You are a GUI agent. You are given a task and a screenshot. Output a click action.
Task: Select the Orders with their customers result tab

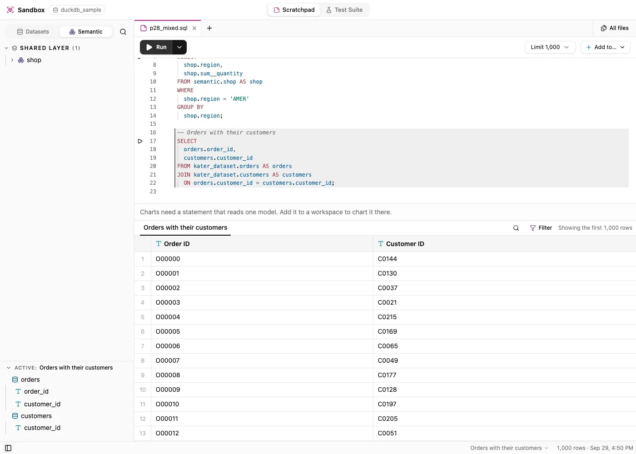pyautogui.click(x=185, y=228)
